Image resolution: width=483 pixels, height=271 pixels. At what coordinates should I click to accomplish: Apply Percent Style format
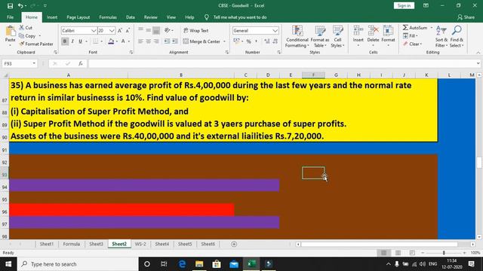coord(248,41)
